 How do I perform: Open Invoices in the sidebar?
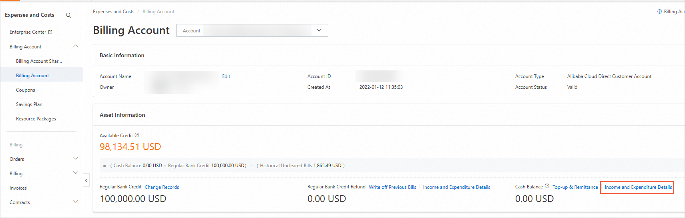pyautogui.click(x=18, y=188)
